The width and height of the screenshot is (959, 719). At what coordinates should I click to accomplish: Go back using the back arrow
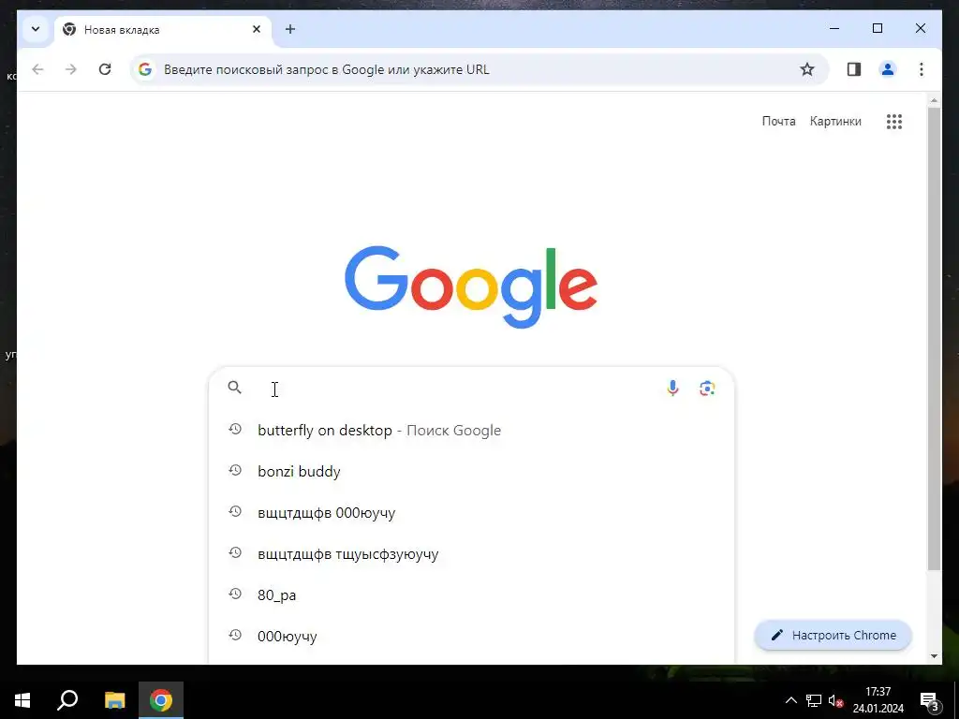[x=37, y=69]
